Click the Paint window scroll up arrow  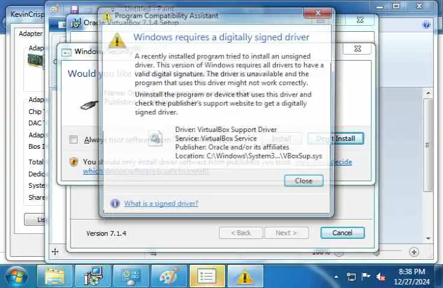(429, 93)
